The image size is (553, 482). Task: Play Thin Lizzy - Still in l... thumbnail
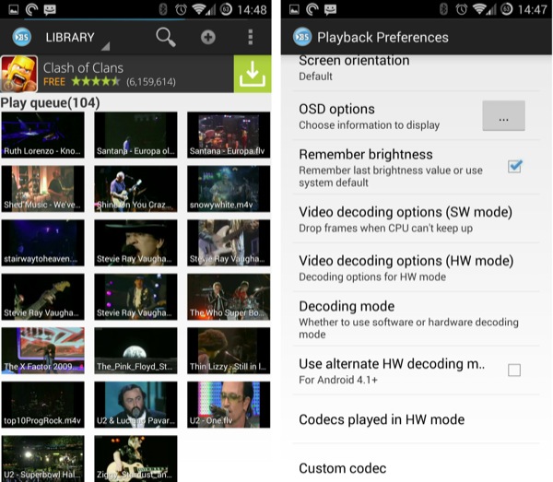pos(229,350)
